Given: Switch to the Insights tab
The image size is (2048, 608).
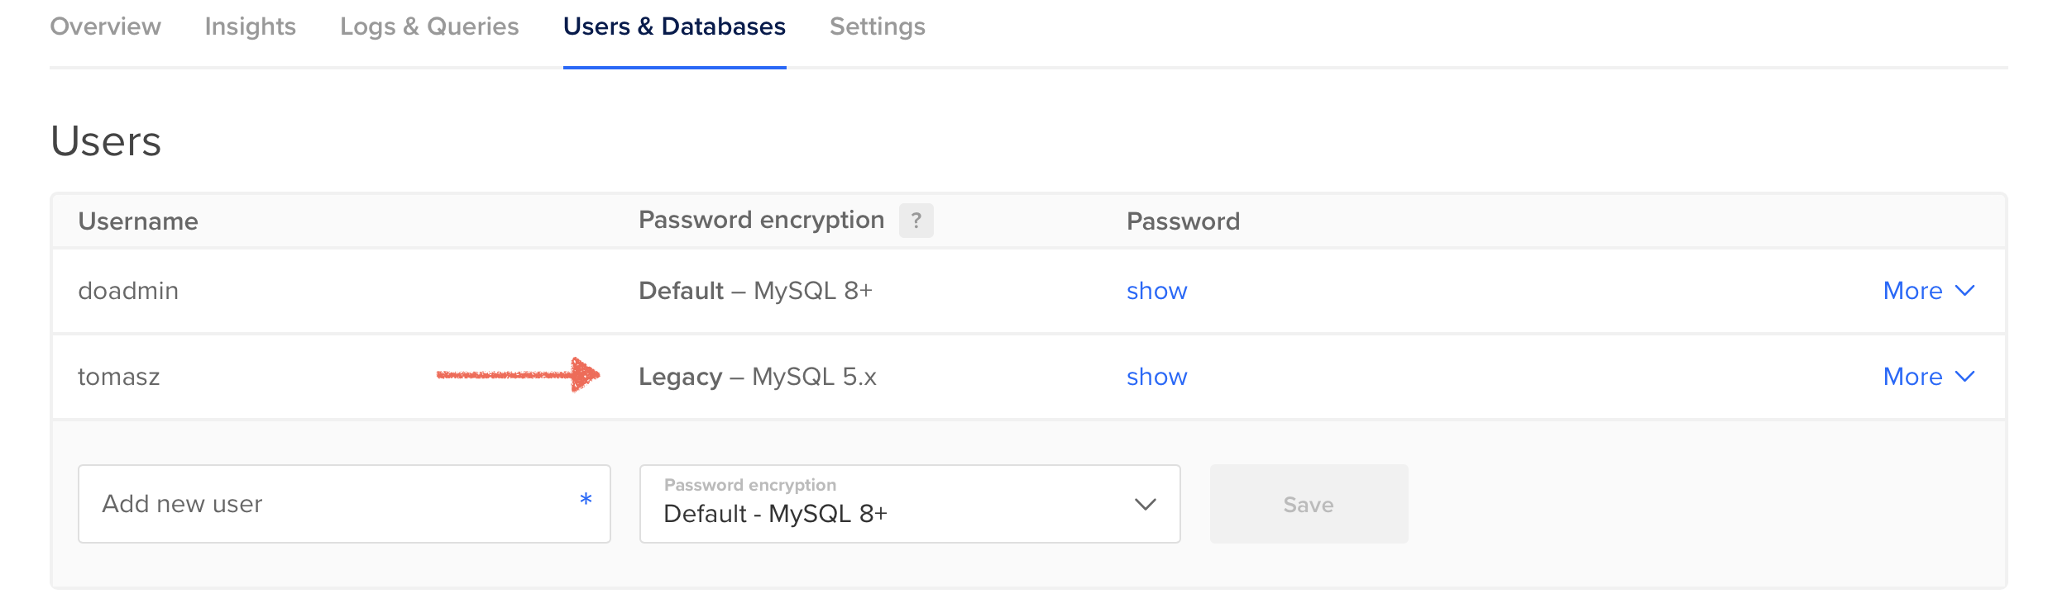Looking at the screenshot, I should point(250,26).
